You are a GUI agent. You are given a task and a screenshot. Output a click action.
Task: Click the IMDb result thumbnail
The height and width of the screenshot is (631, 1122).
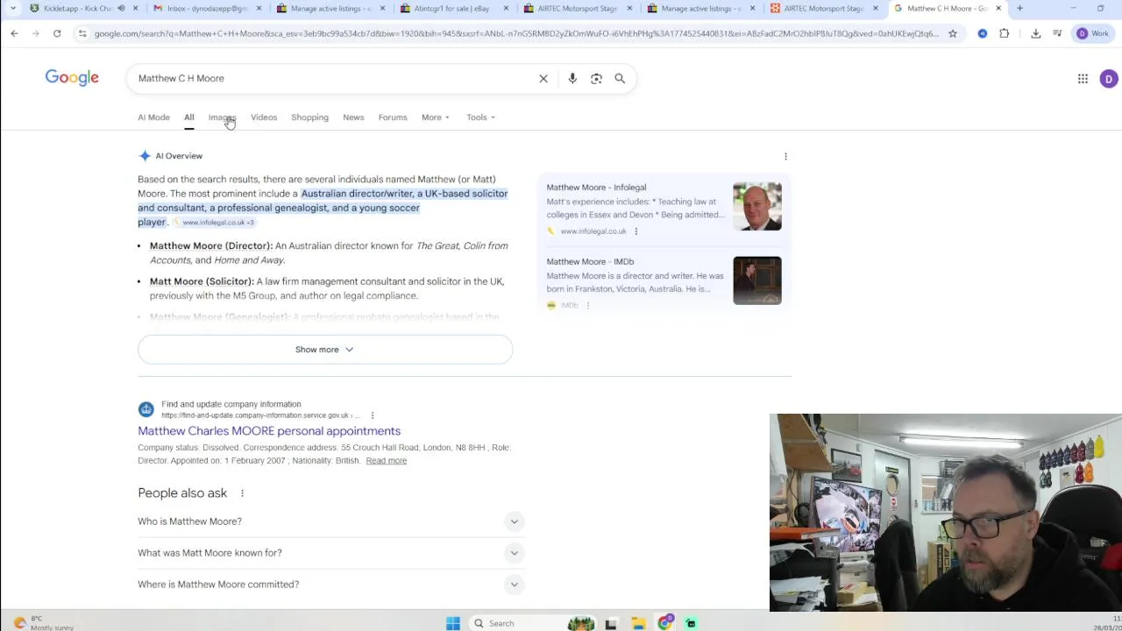pos(757,280)
